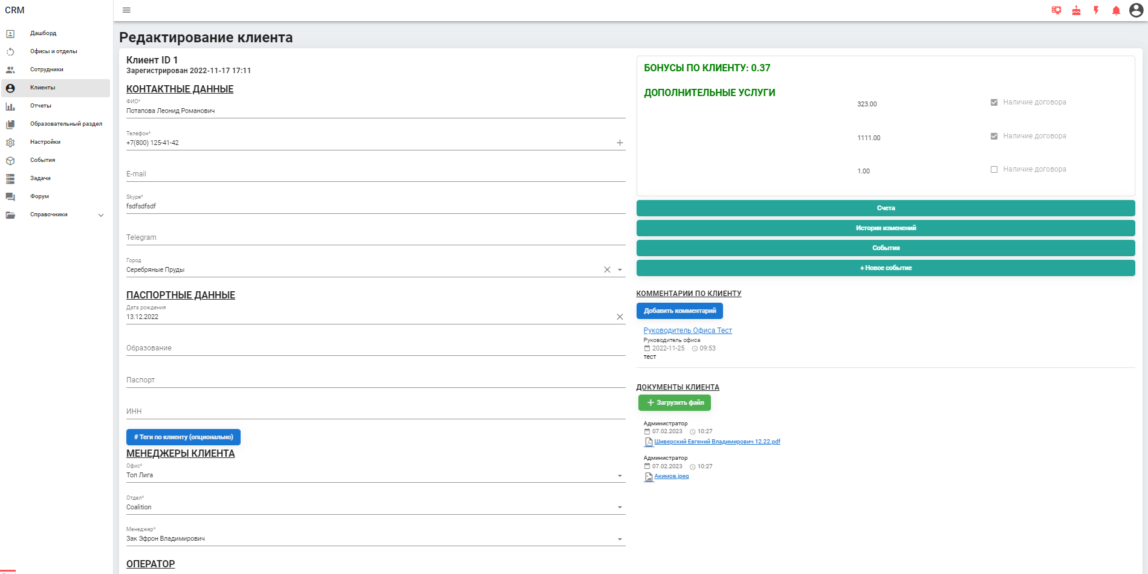Click the Акимов.jpeg file icon
This screenshot has height=574, width=1148.
(649, 477)
